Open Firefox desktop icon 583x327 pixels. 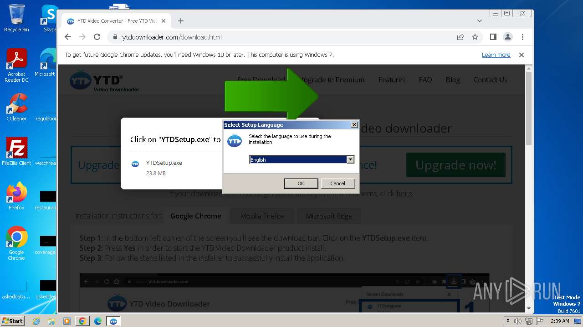(x=16, y=196)
